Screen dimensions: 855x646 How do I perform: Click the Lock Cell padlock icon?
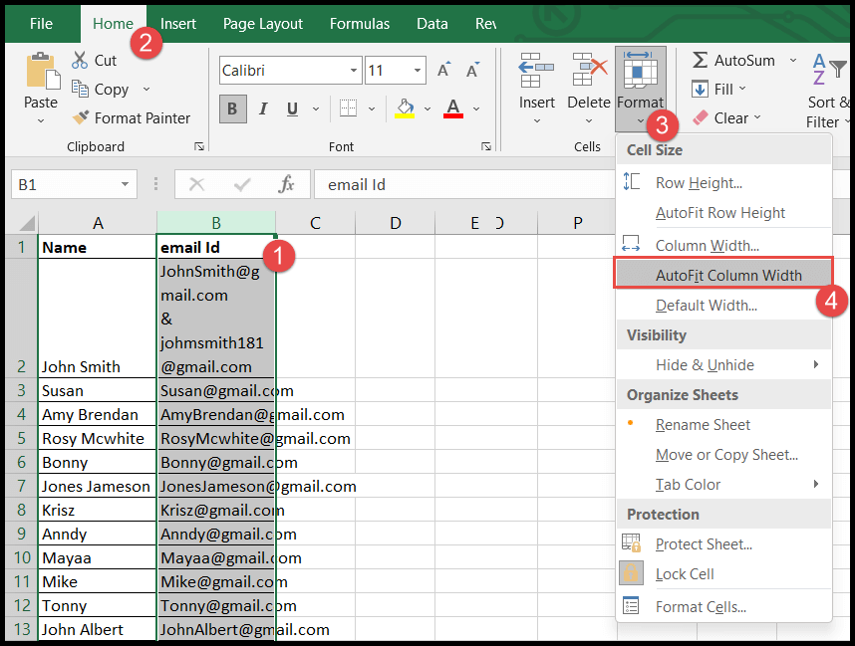pyautogui.click(x=631, y=573)
